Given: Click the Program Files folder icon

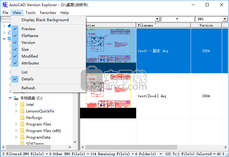Looking at the screenshot, I should [x=22, y=124].
